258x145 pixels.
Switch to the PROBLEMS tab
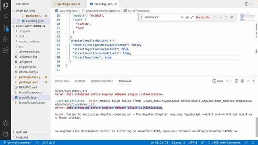[62, 81]
